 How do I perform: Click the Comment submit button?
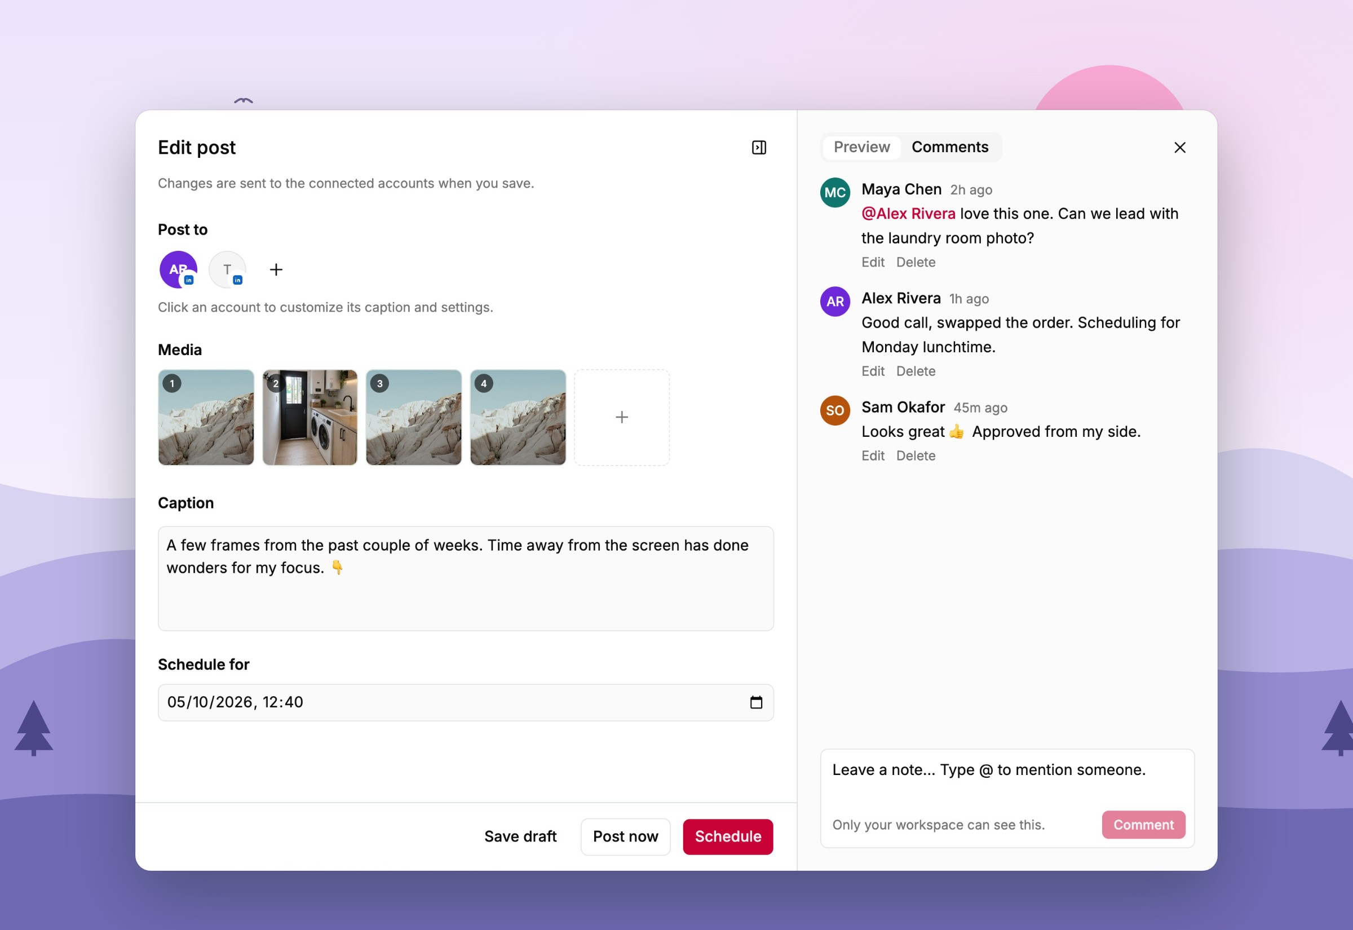(x=1143, y=825)
